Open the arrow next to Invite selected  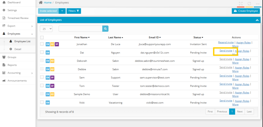pos(62,11)
